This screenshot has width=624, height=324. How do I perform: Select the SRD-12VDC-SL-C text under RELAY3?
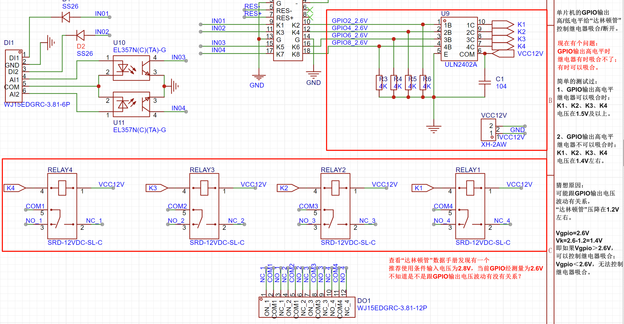click(x=217, y=242)
